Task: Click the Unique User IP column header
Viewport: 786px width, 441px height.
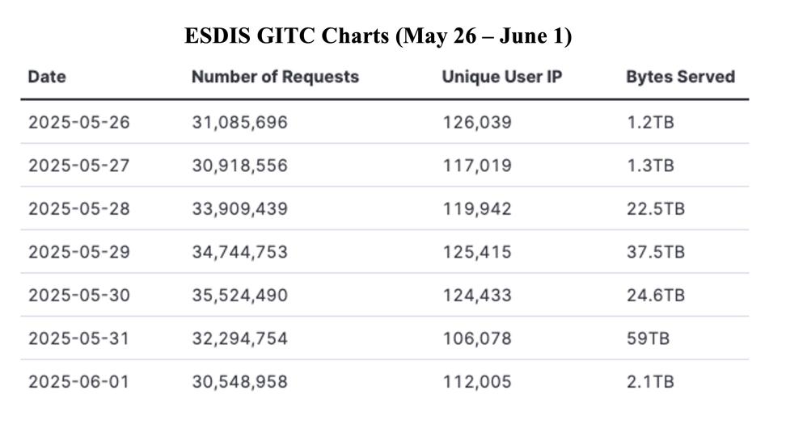Action: coord(502,77)
